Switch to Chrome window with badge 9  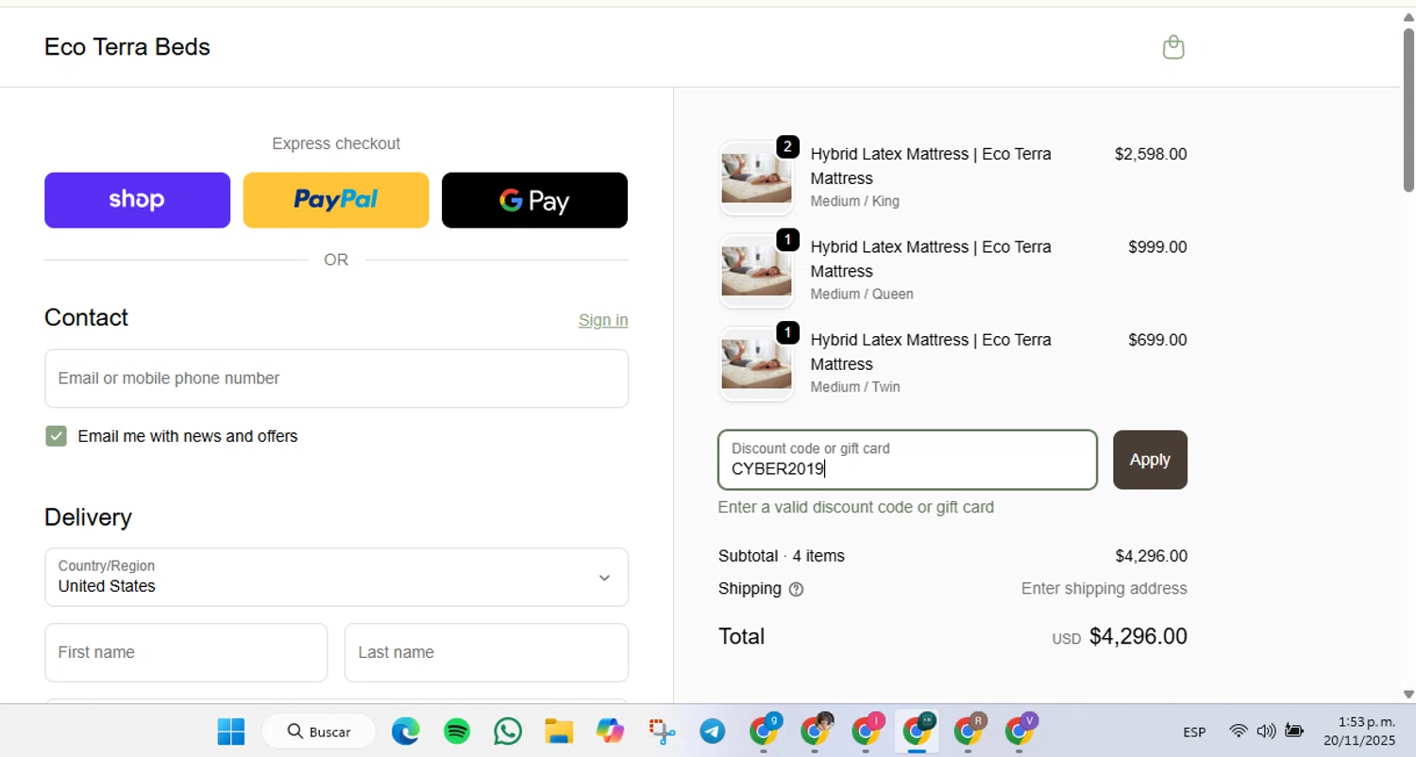pos(764,730)
